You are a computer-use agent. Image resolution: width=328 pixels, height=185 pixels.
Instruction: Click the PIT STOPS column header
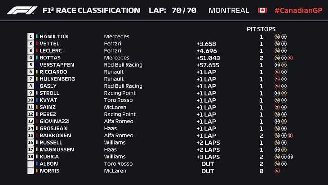[x=261, y=29]
